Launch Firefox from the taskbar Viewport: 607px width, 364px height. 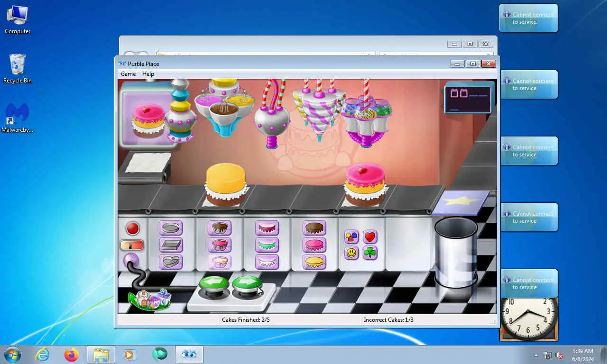72,354
